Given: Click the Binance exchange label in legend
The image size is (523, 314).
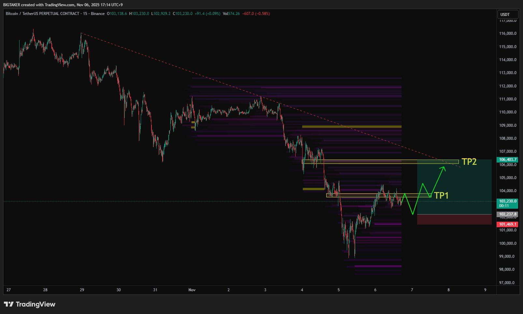Looking at the screenshot, I should 98,14.
